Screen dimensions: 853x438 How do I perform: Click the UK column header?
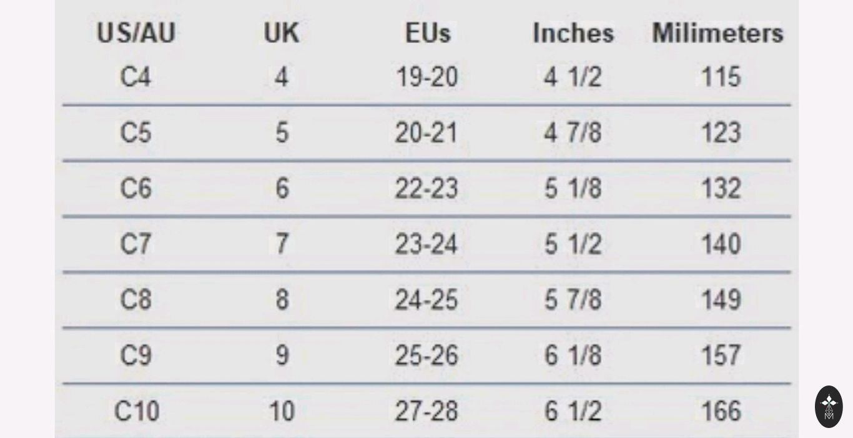(282, 34)
